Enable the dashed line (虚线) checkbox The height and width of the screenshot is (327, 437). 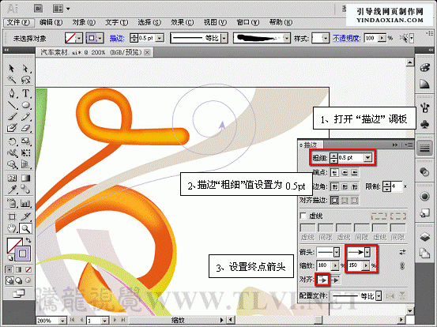(303, 216)
